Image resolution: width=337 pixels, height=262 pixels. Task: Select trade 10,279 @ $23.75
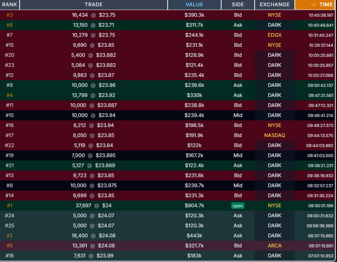coord(94,35)
